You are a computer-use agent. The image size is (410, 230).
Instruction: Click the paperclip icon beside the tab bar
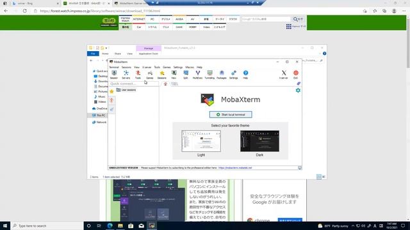click(299, 84)
